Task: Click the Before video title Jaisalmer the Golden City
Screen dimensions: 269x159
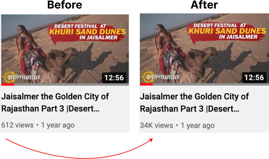Action: 55,102
